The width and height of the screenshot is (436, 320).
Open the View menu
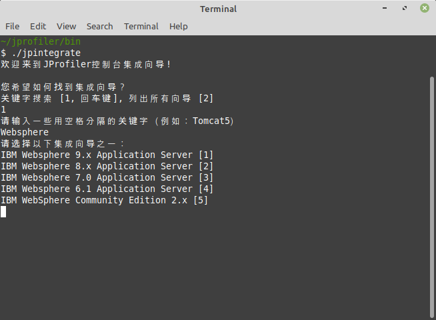pyautogui.click(x=66, y=27)
